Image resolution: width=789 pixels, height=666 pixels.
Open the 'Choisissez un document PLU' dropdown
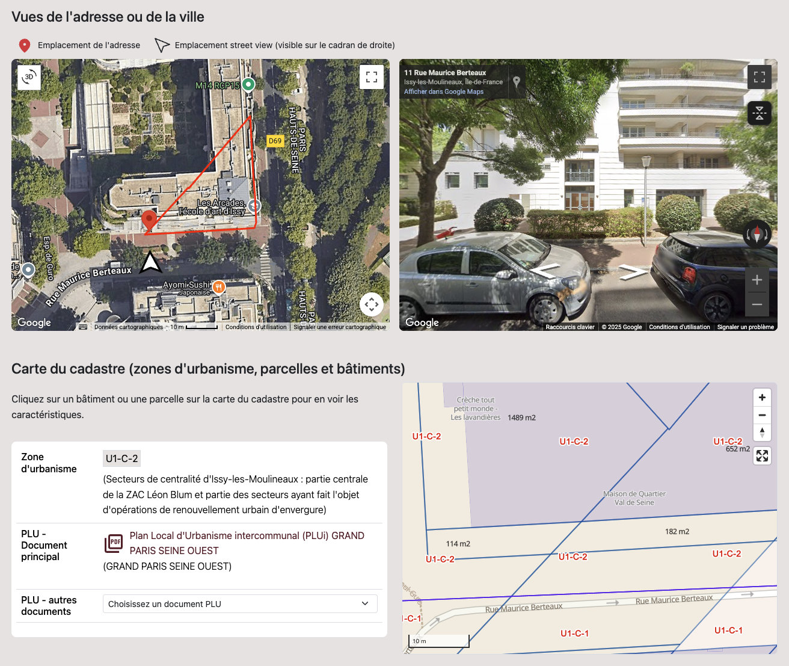coord(240,604)
